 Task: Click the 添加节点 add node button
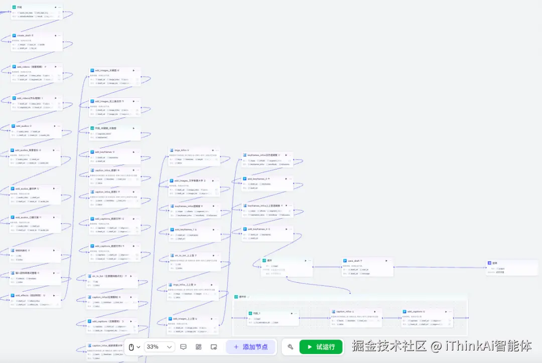[251, 347]
